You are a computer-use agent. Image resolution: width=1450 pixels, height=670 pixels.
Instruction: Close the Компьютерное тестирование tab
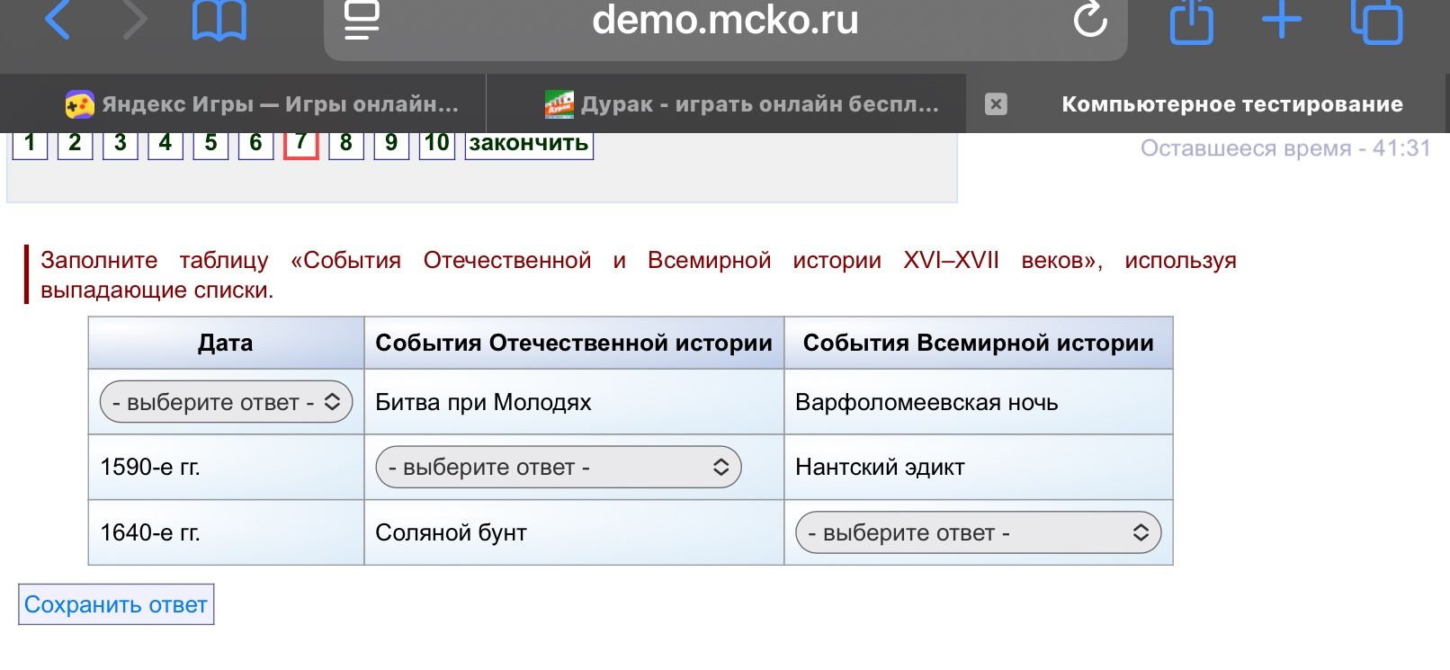click(x=996, y=104)
